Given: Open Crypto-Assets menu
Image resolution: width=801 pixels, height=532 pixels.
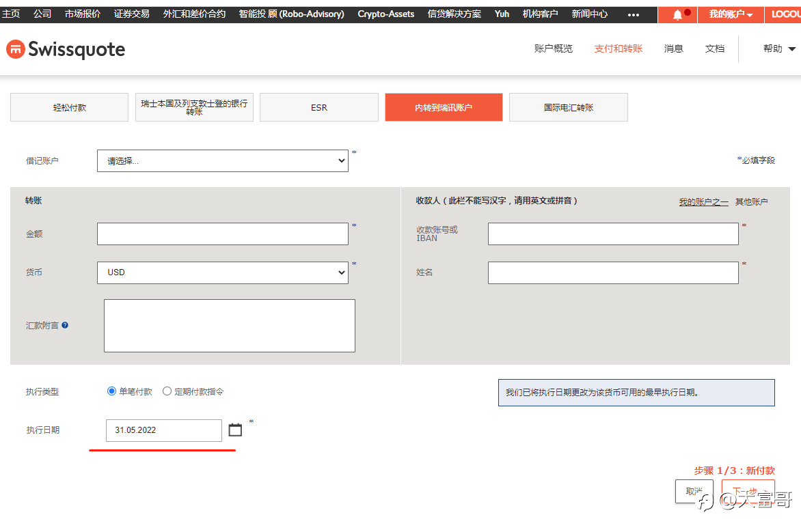Looking at the screenshot, I should tap(385, 14).
